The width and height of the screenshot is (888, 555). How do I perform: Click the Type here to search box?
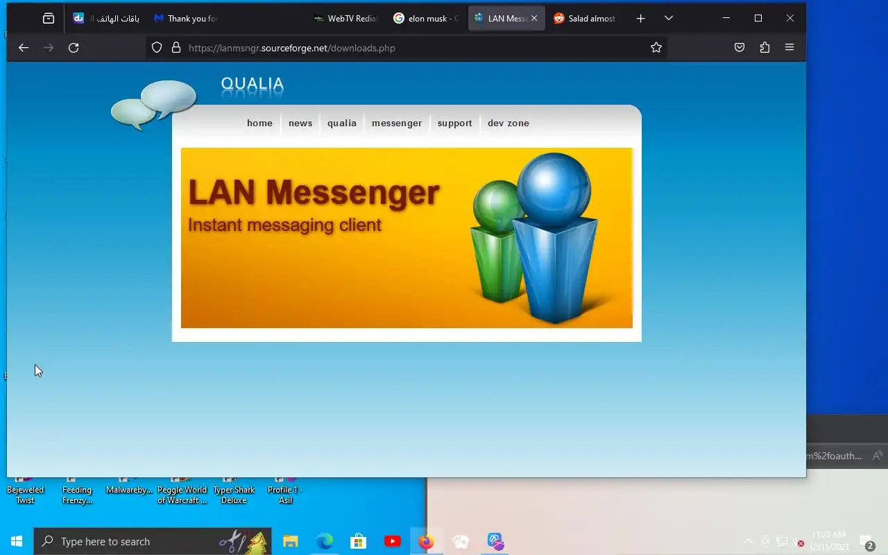(153, 541)
